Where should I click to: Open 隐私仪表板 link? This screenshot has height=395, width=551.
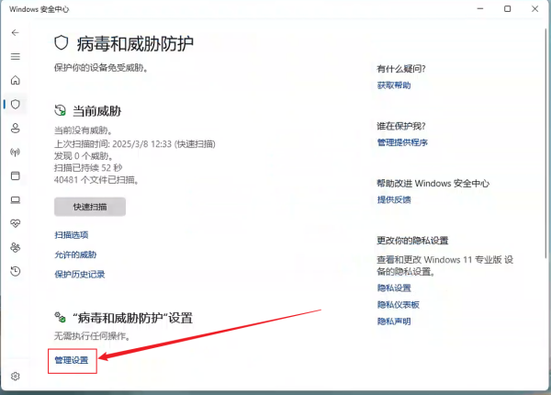point(399,305)
